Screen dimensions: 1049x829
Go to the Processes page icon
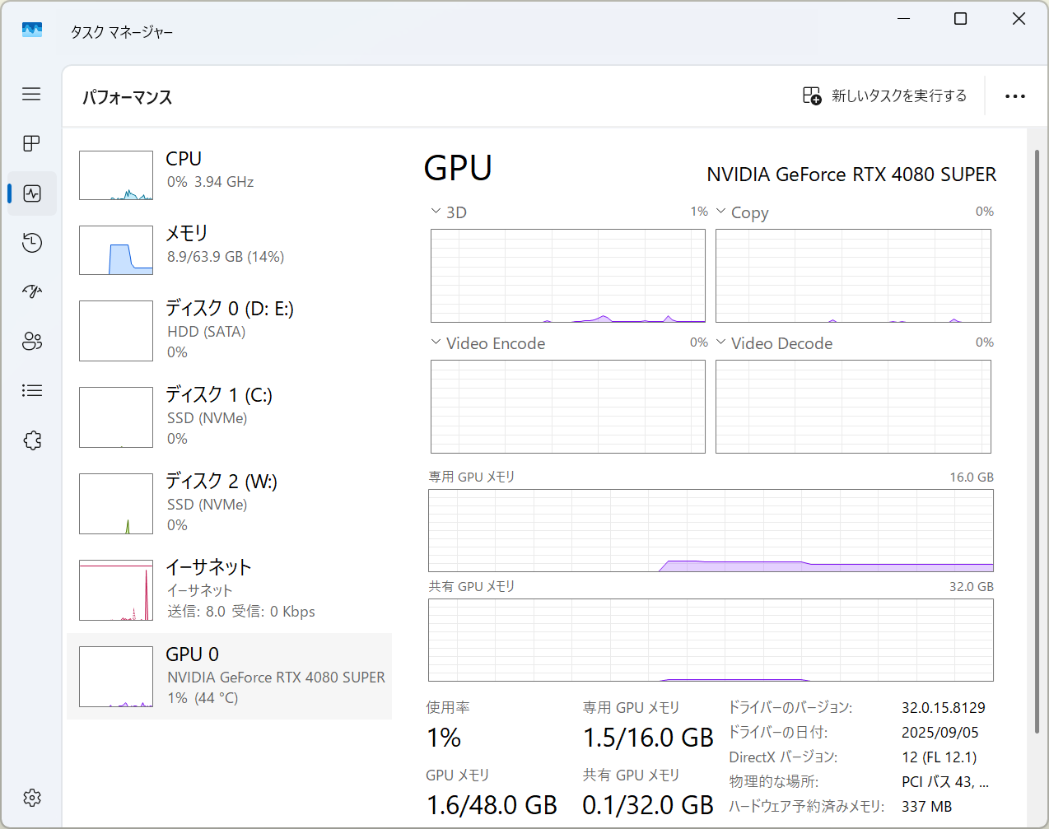(x=31, y=143)
